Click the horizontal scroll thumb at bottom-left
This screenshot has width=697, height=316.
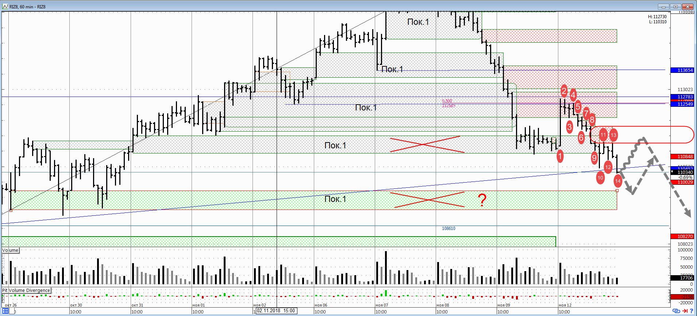[x=12, y=311]
